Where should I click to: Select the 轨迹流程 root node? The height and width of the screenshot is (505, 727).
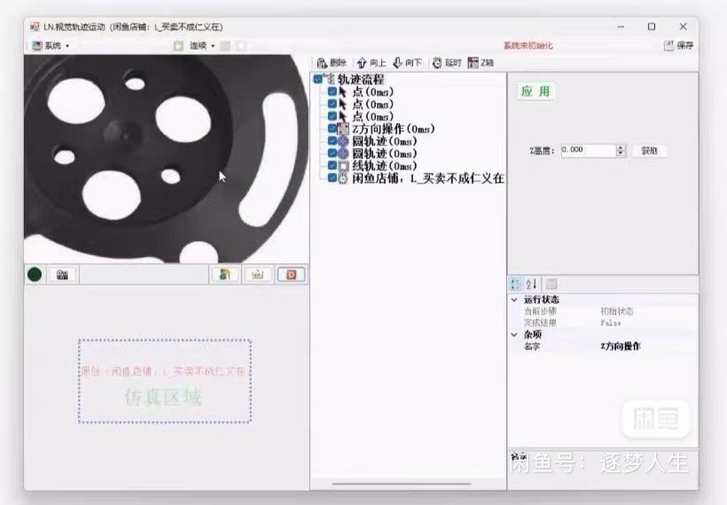point(361,79)
